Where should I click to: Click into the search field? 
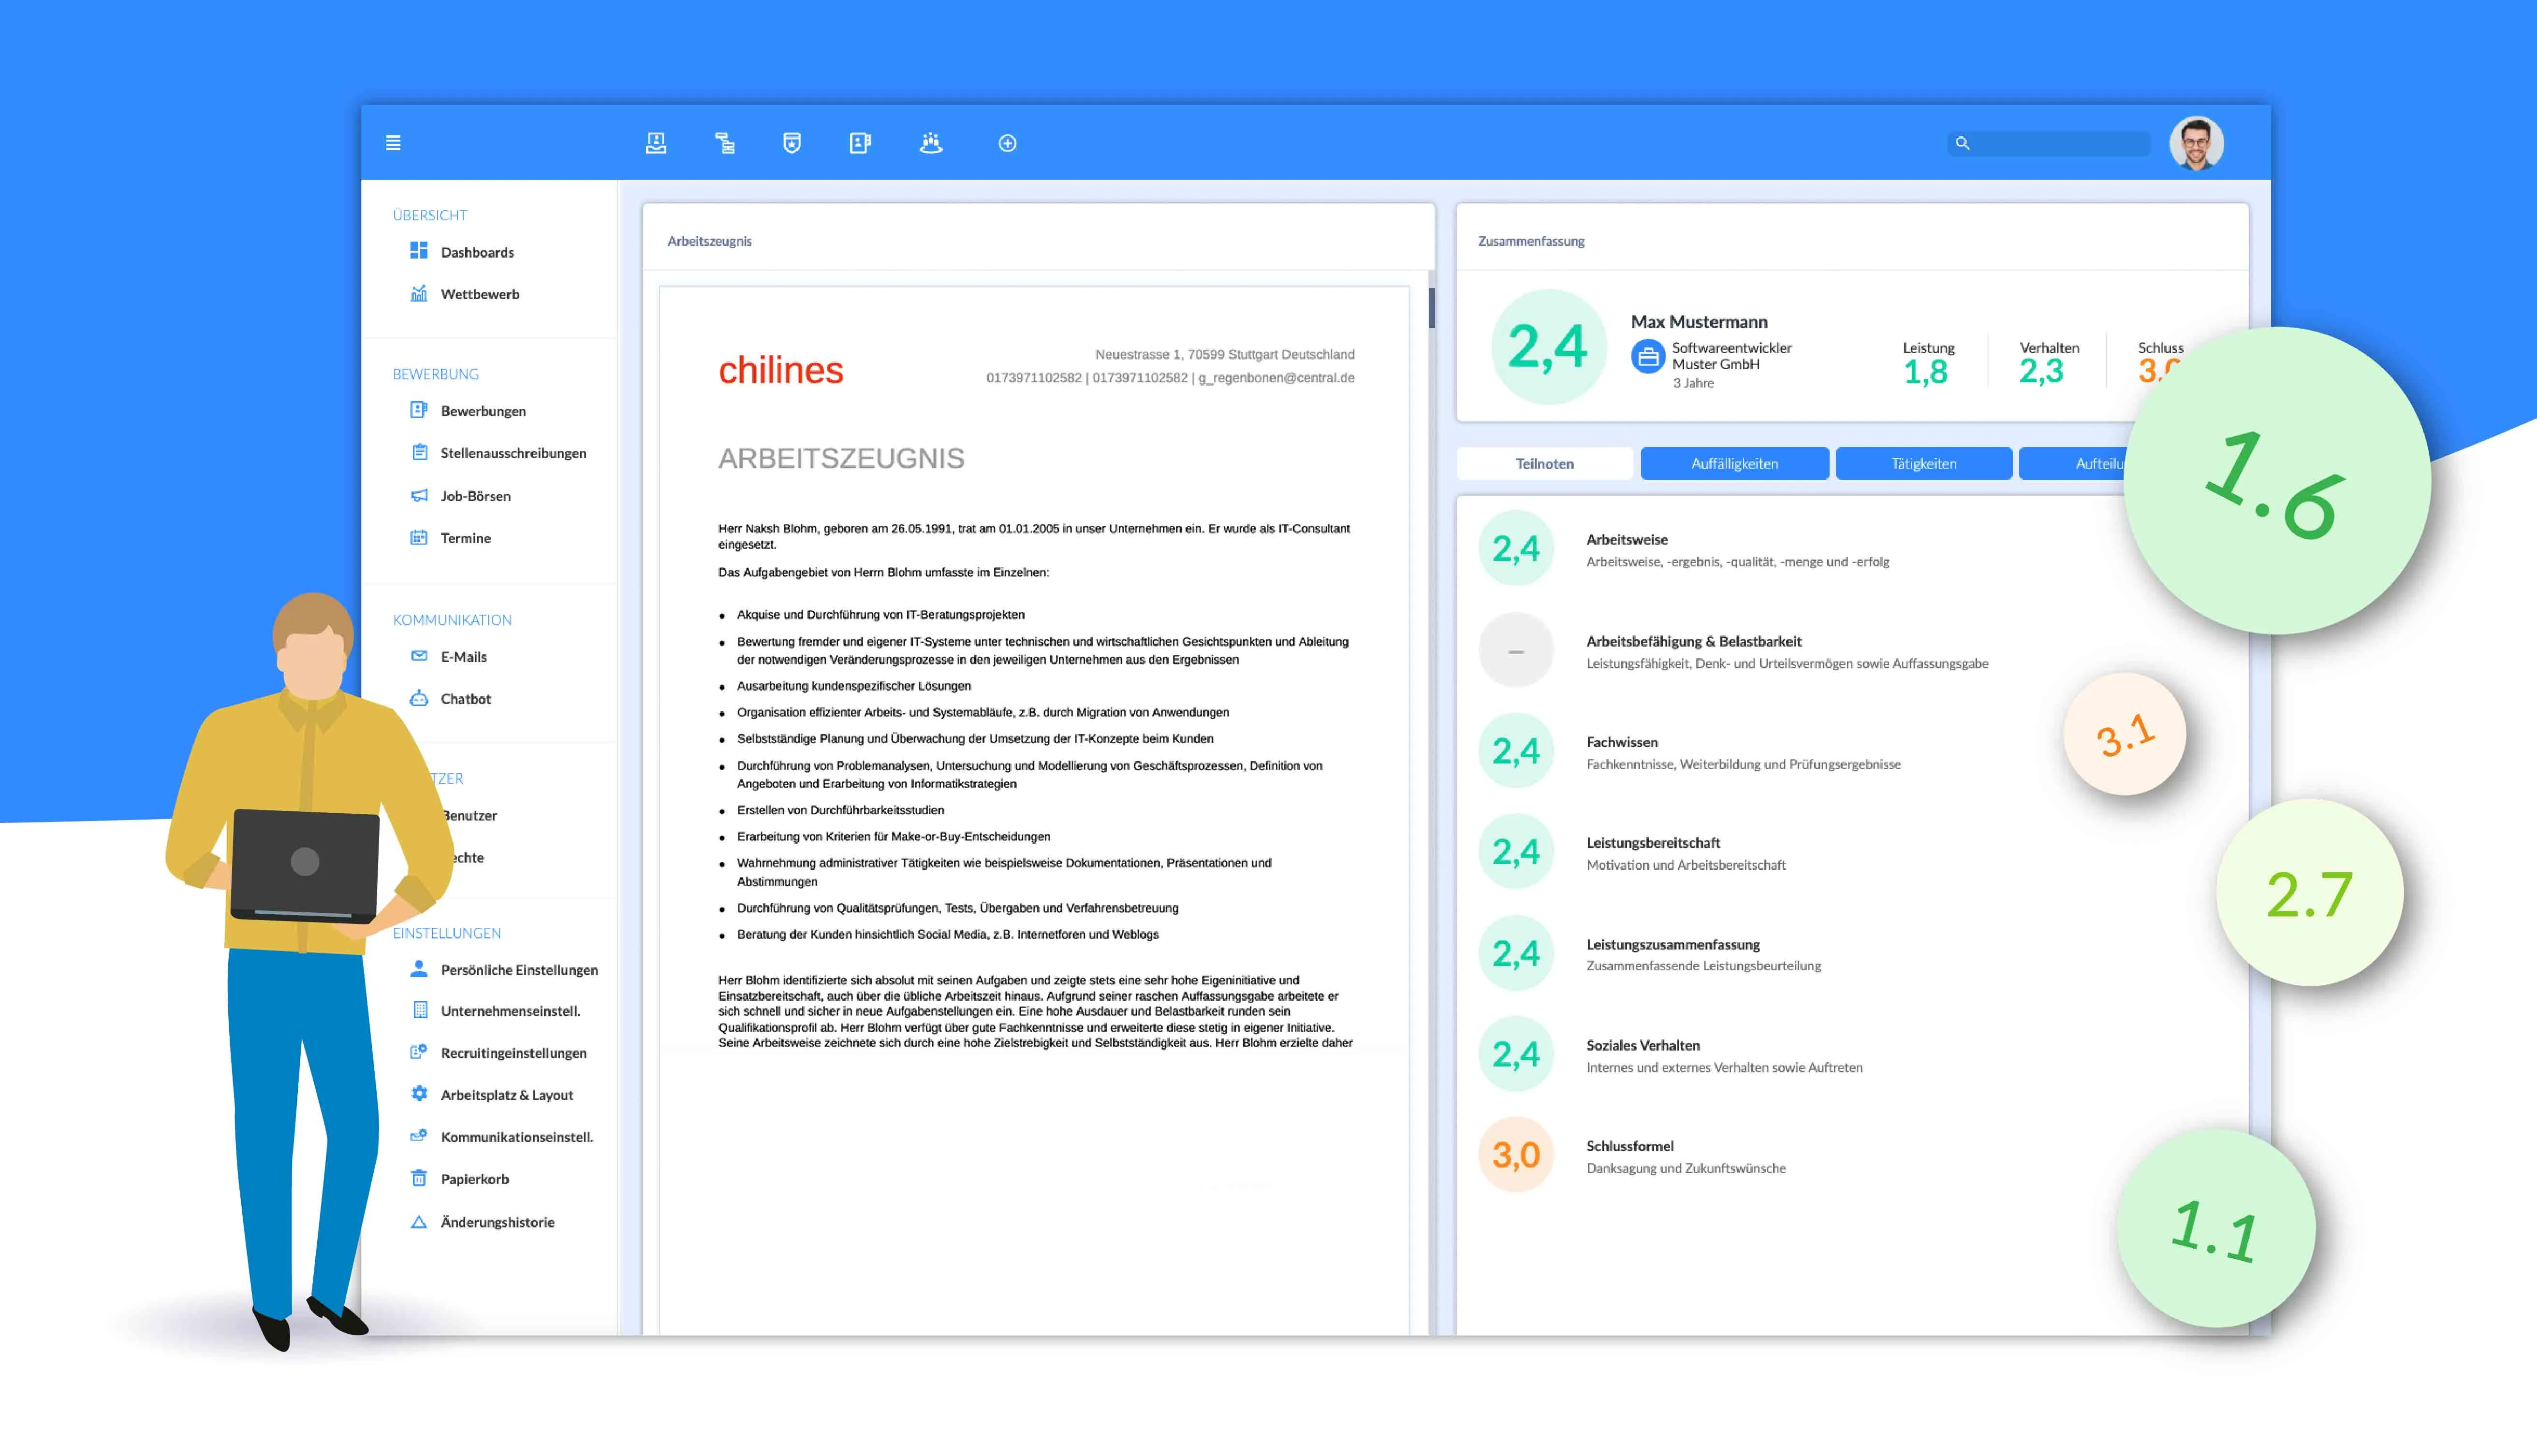point(2059,144)
